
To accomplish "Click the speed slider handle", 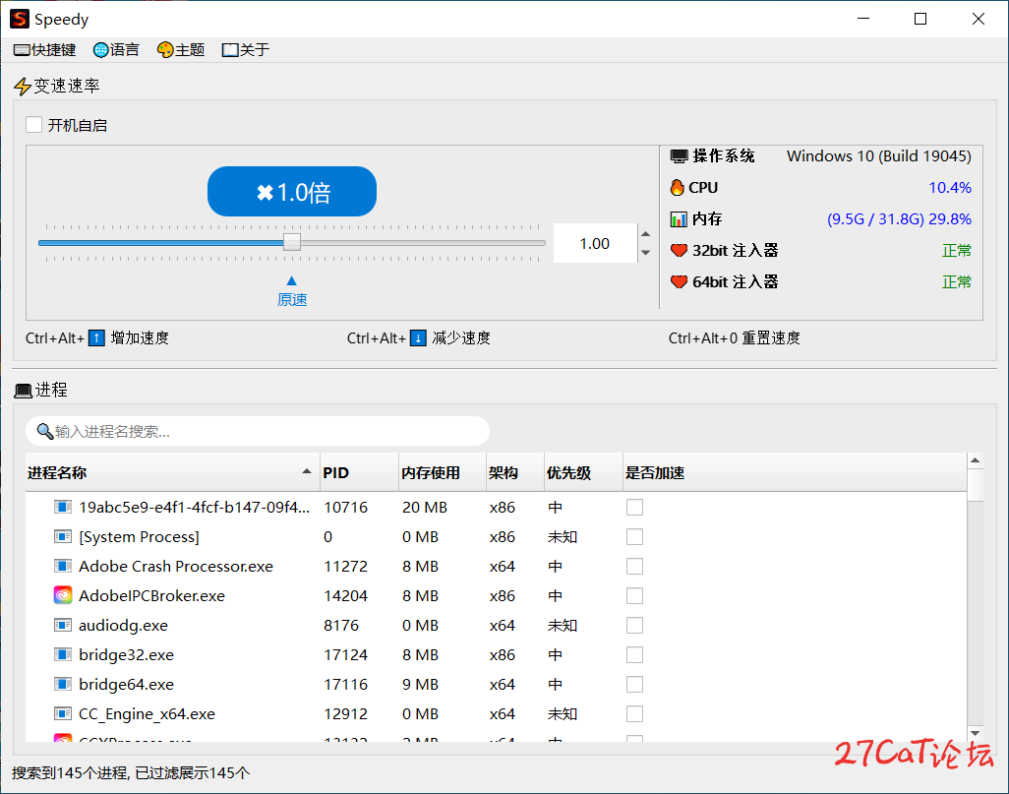I will [292, 242].
